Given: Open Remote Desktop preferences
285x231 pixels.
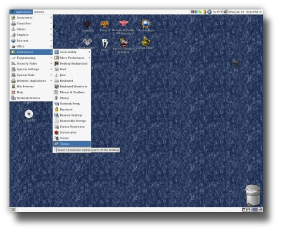Looking at the screenshot, I should [x=72, y=115].
